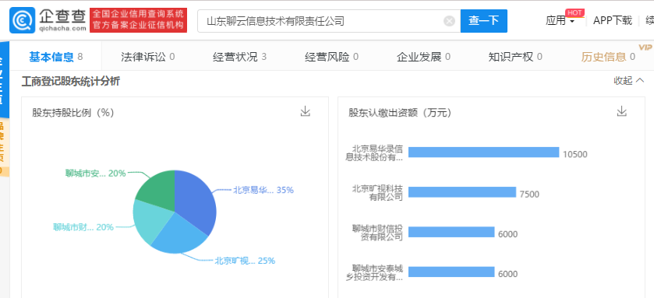Switch to the 经营状况 tab
654x298 pixels.
tap(239, 57)
